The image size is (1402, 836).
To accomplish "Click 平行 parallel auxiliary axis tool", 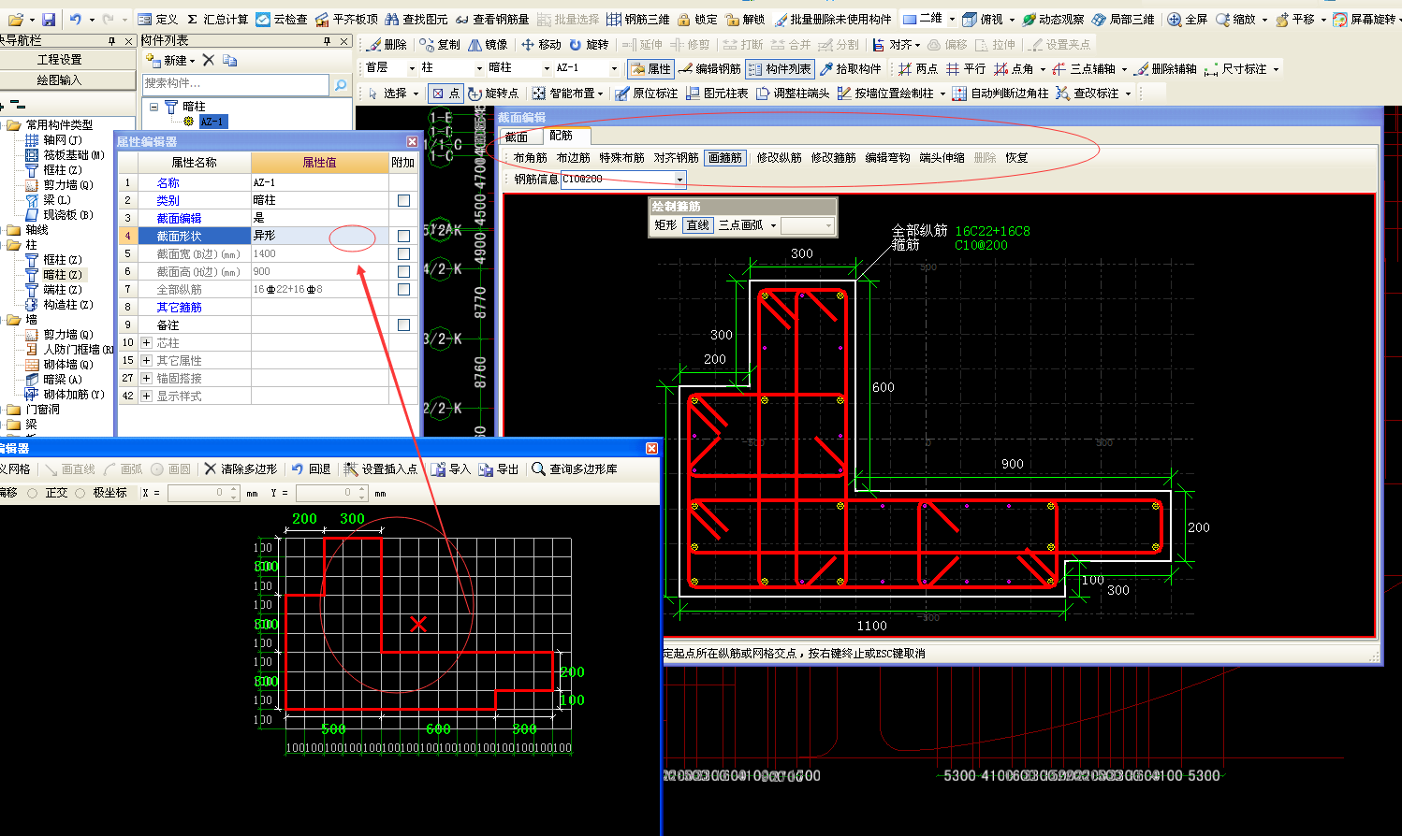I will [966, 68].
